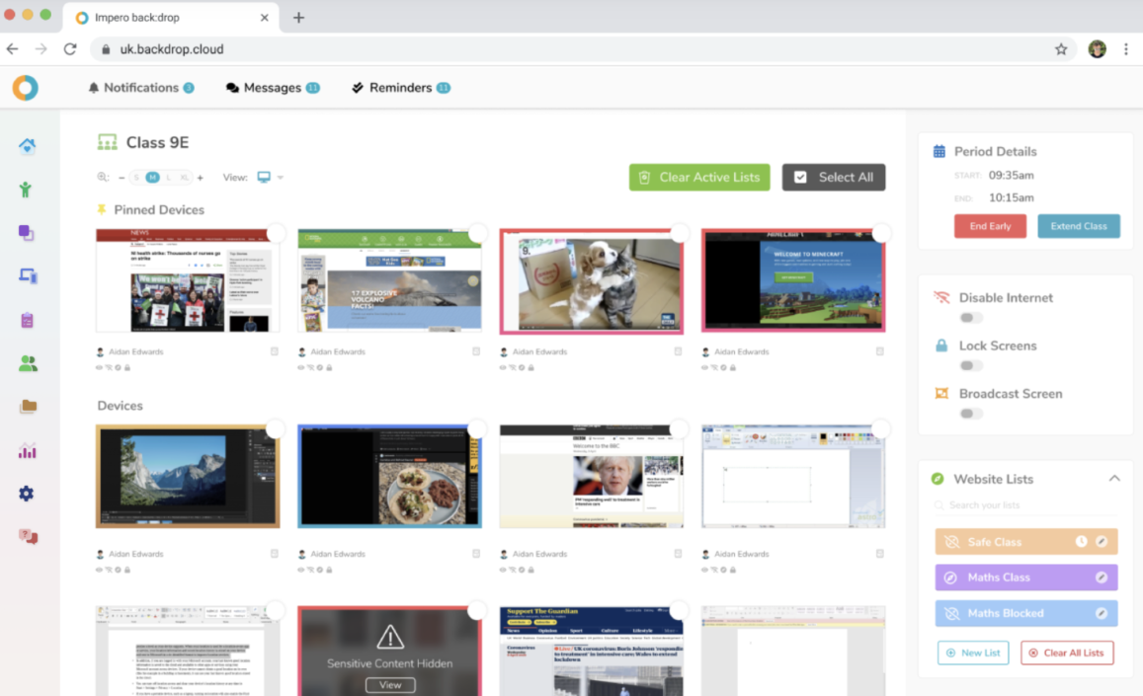Screen dimensions: 1143x696
Task: Select the devices/screens icon in the sidebar
Action: point(27,275)
